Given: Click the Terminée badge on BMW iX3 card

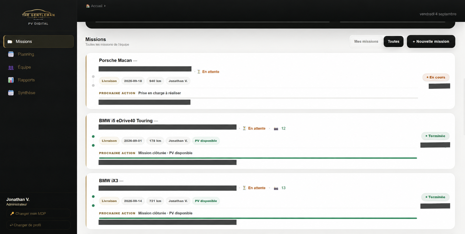Looking at the screenshot, I should tap(435, 197).
